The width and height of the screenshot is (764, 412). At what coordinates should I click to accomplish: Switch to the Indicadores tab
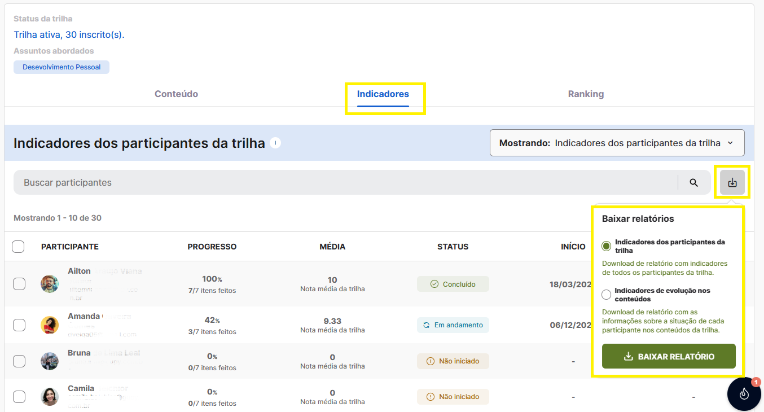383,94
